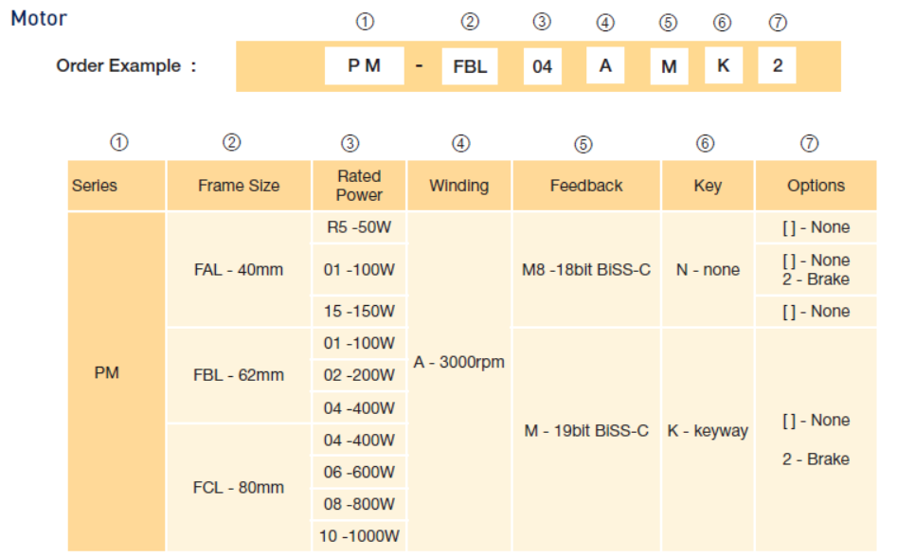Image resolution: width=897 pixels, height=558 pixels.
Task: Click the Feedback column header
Action: (x=586, y=186)
